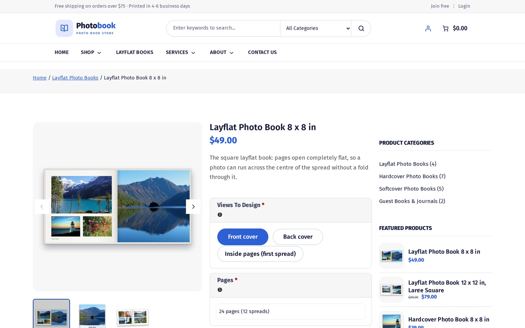This screenshot has width=525, height=328.
Task: Click info icon under Views To Design
Action: click(x=220, y=215)
